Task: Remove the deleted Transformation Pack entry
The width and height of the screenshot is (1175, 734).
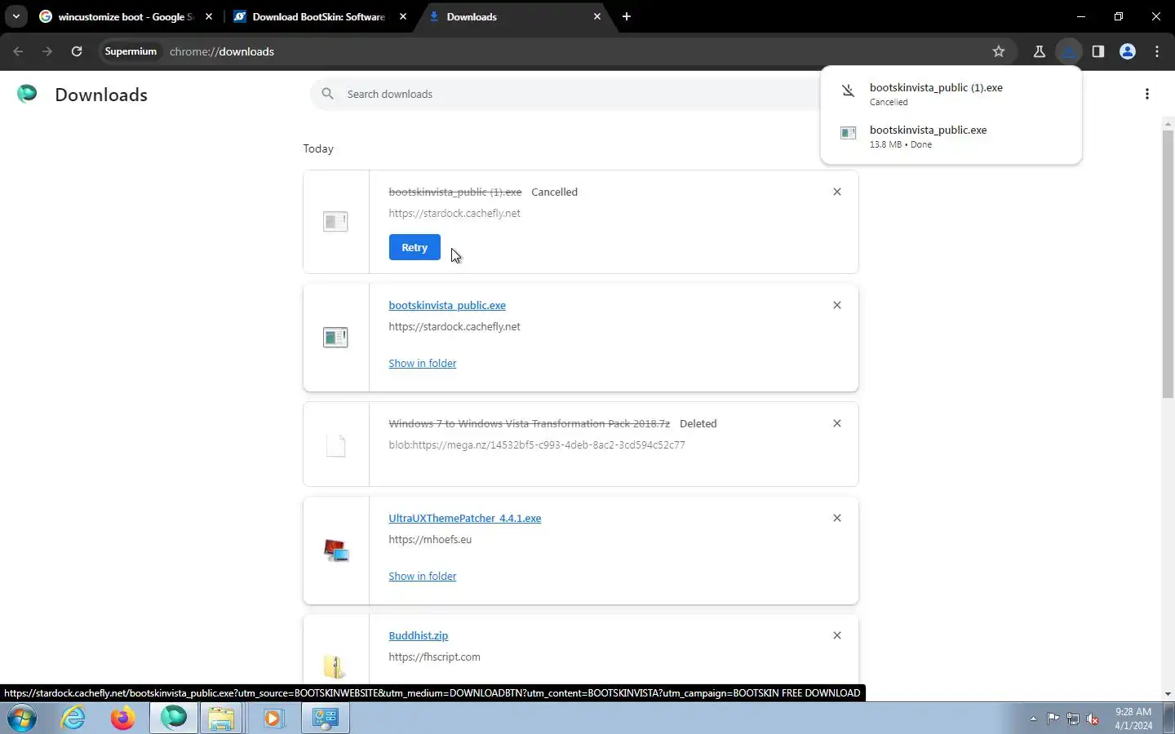Action: (x=836, y=423)
